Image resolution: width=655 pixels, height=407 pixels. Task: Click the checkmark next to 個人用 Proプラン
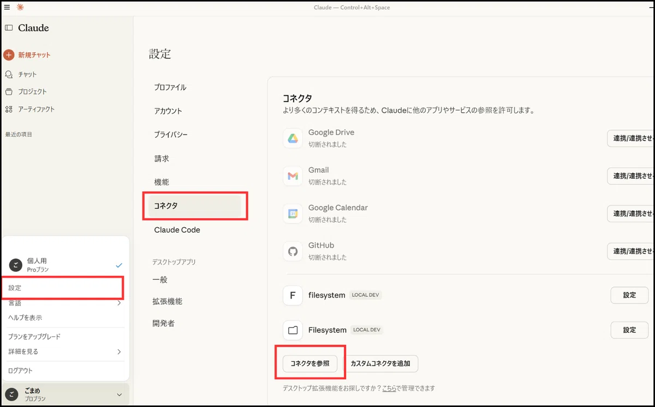point(119,265)
